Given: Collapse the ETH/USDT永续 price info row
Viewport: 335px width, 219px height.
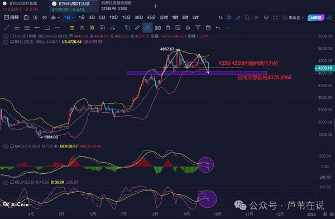Looking at the screenshot, I should tap(6, 36).
